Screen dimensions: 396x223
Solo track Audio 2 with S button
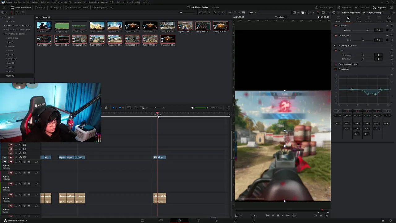coord(25,173)
